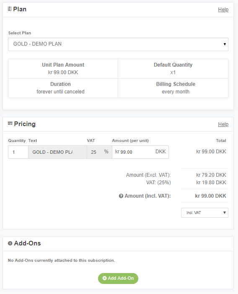Open Help link in Plan section
This screenshot has width=238, height=294.
[223, 10]
